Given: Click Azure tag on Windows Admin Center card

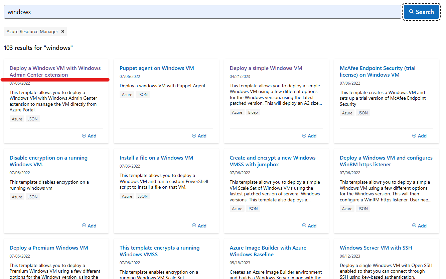Looking at the screenshot, I should click(17, 119).
